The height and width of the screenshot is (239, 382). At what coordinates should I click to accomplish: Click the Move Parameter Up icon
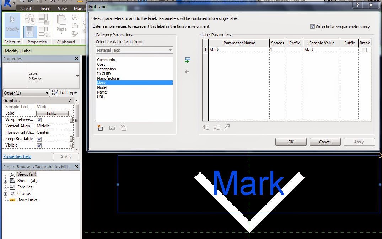coord(205,127)
